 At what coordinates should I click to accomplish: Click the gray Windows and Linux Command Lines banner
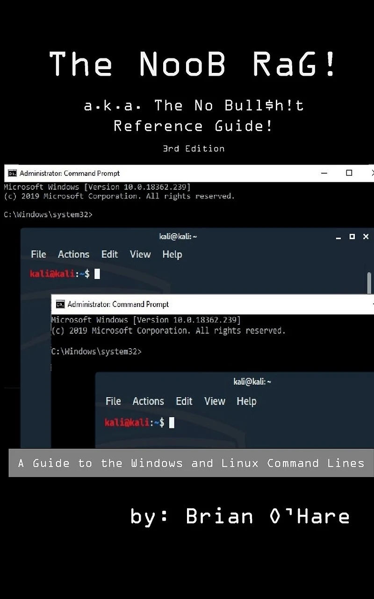191,463
